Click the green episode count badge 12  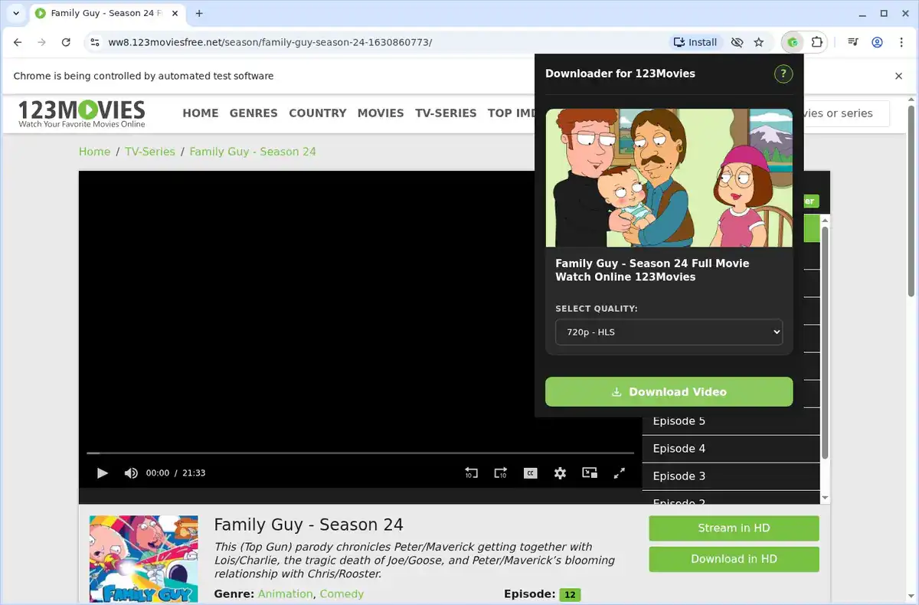point(570,595)
